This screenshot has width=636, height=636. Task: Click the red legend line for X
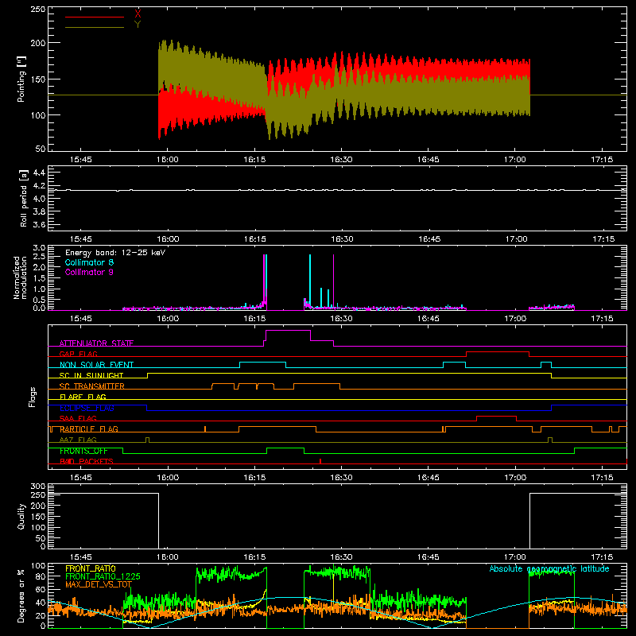coord(95,17)
